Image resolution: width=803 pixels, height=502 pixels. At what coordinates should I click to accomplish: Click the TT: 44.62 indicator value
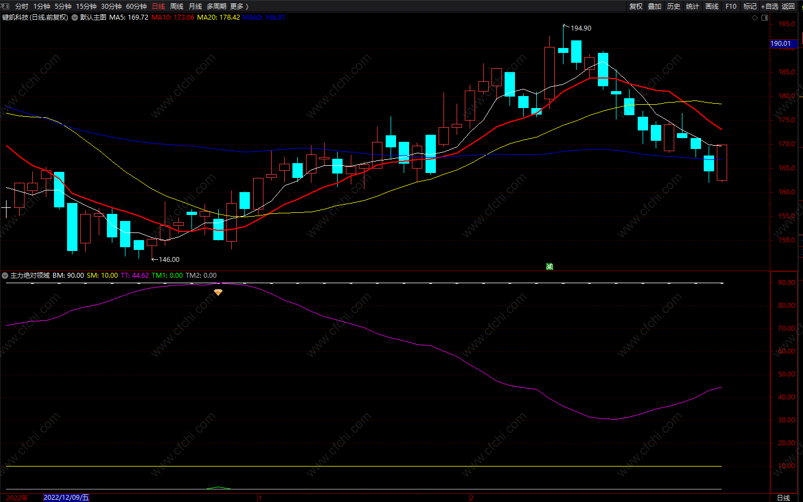[135, 276]
